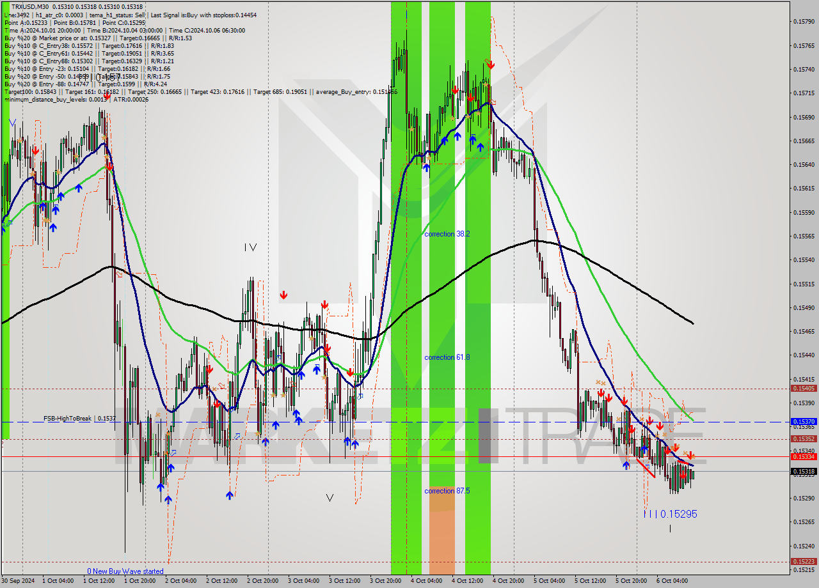Viewport: 819px width, 588px height.
Task: Click the 0.15790 price scale value
Action: (804, 22)
